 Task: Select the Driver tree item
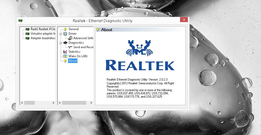coord(73,34)
